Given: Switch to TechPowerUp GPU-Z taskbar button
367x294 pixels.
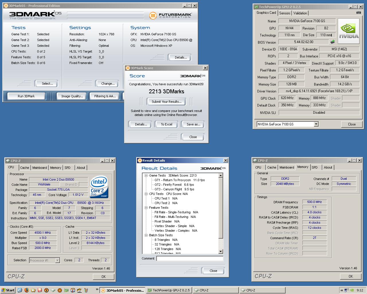Looking at the screenshot, I should point(169,290).
